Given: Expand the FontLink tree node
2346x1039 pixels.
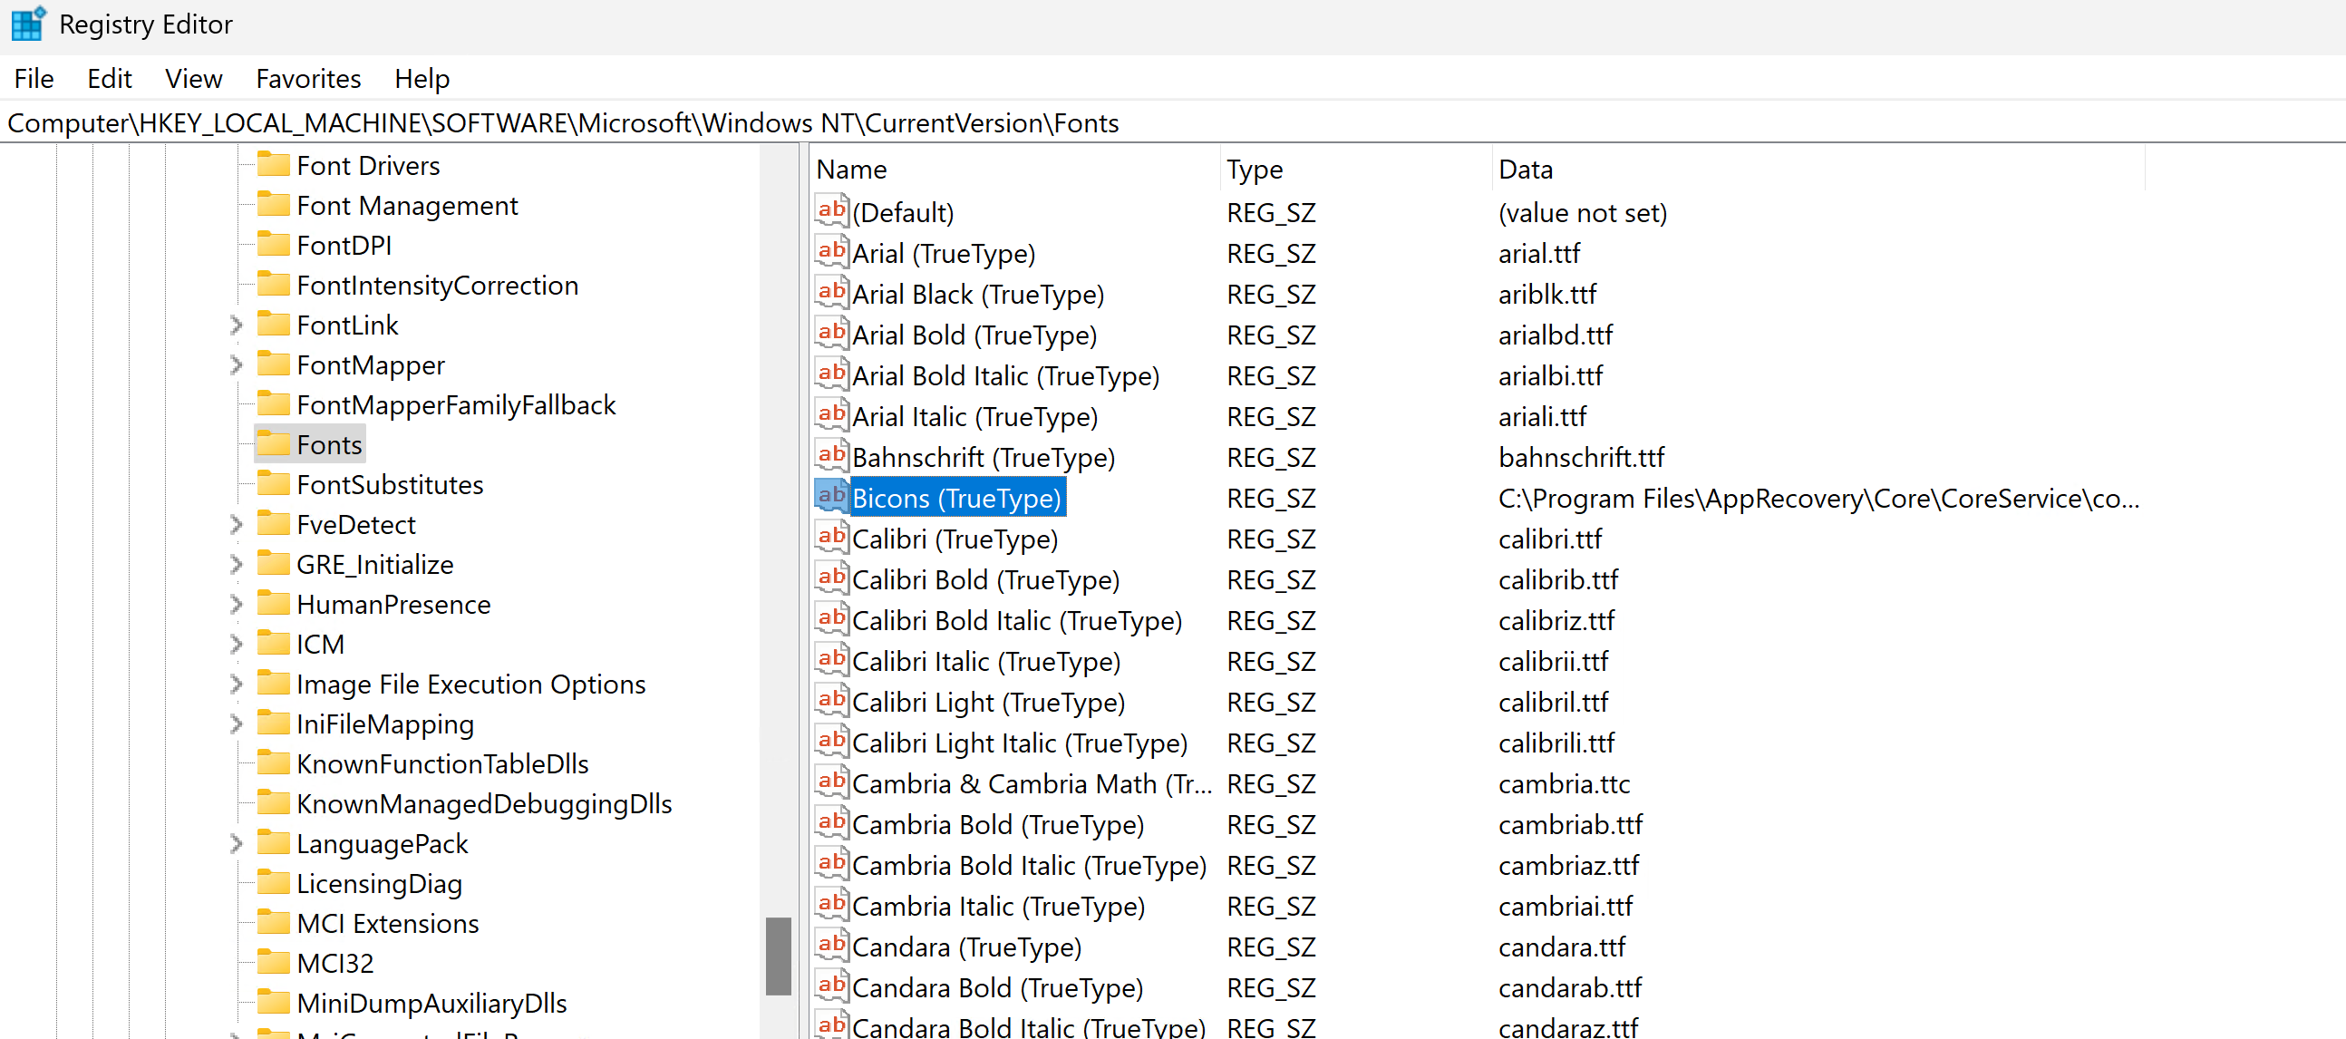Looking at the screenshot, I should tap(235, 325).
